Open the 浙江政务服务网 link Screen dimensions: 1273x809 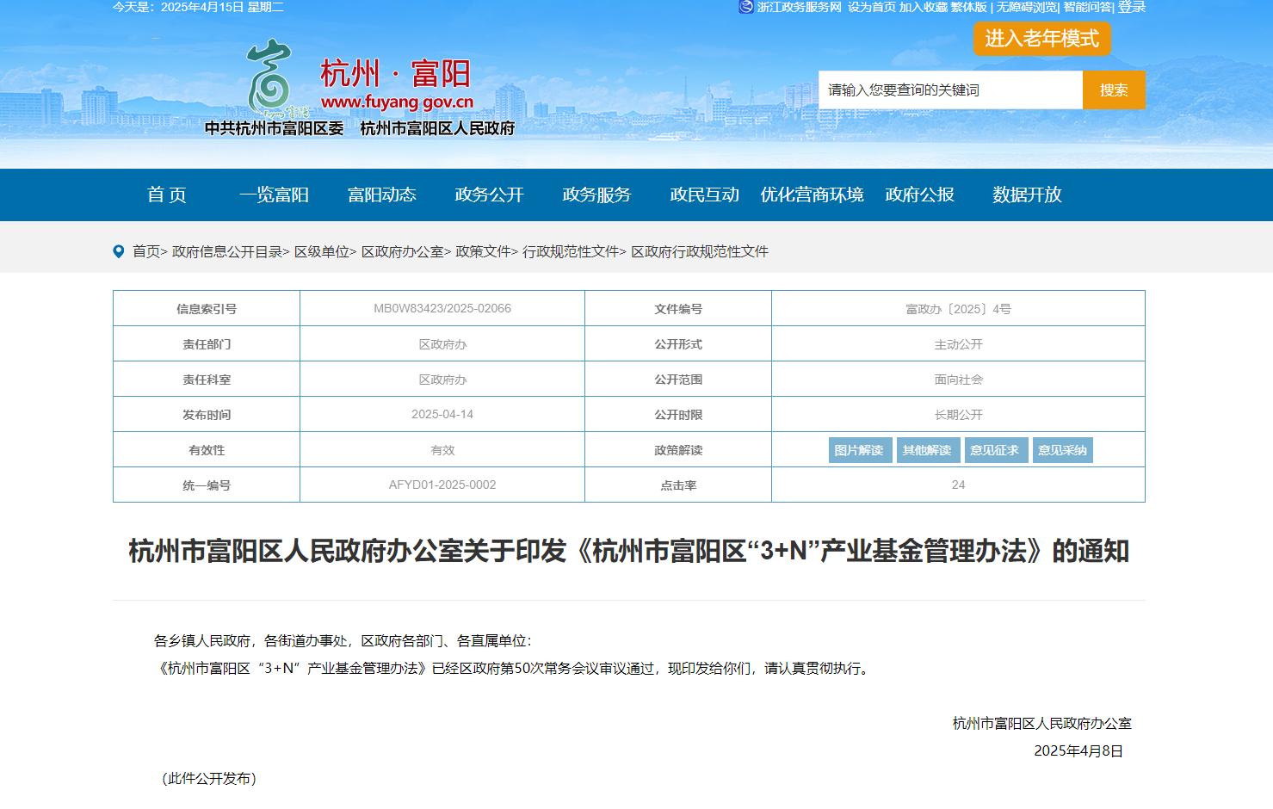[800, 7]
